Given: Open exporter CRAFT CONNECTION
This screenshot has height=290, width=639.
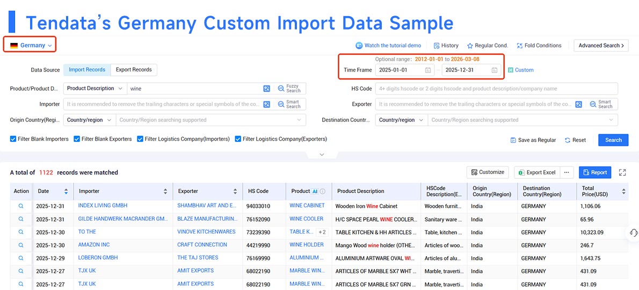Looking at the screenshot, I should click(x=202, y=245).
